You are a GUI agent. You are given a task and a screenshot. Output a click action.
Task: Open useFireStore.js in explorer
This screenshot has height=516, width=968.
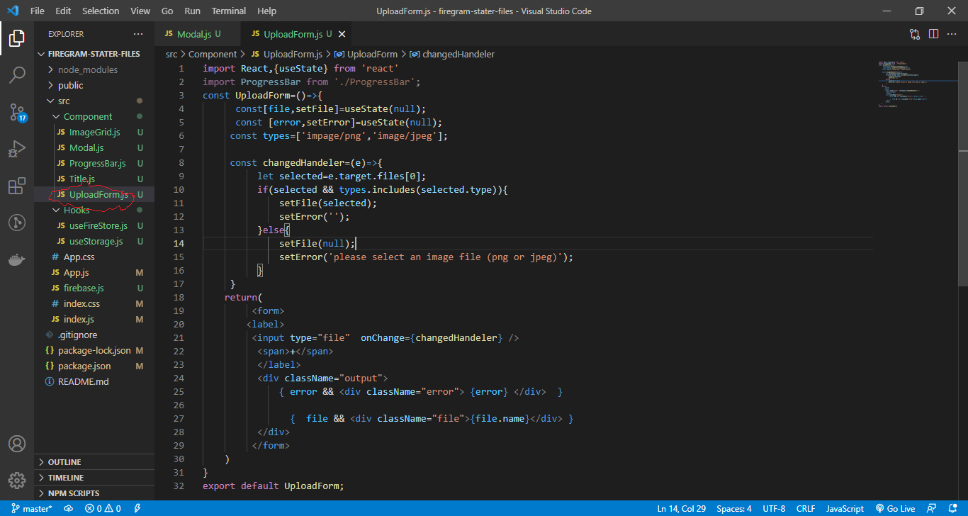pyautogui.click(x=94, y=225)
